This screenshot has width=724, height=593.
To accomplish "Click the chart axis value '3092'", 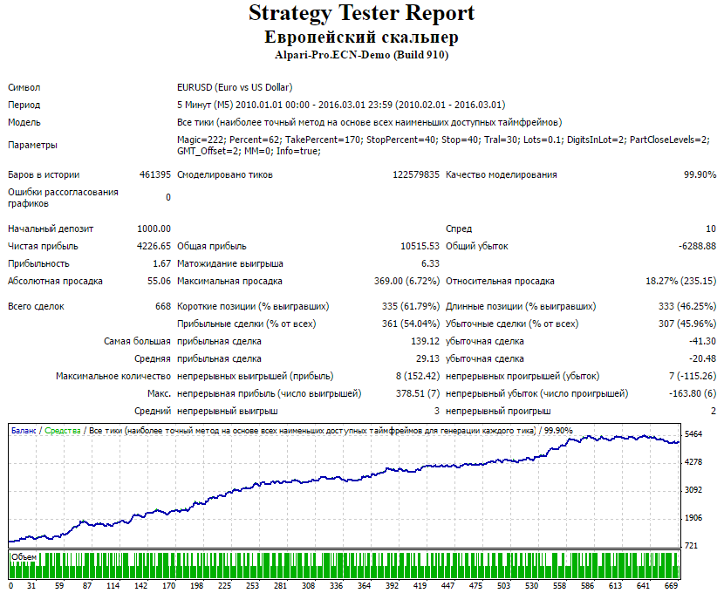I will [x=693, y=489].
